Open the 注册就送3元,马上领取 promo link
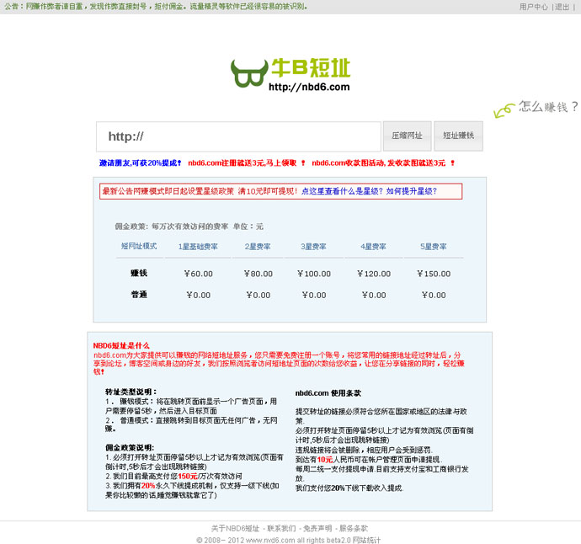The width and height of the screenshot is (581, 544). (247, 163)
